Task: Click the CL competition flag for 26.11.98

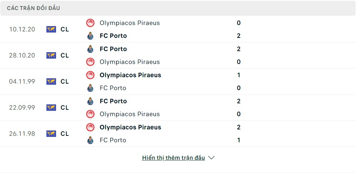Action: tap(51, 134)
